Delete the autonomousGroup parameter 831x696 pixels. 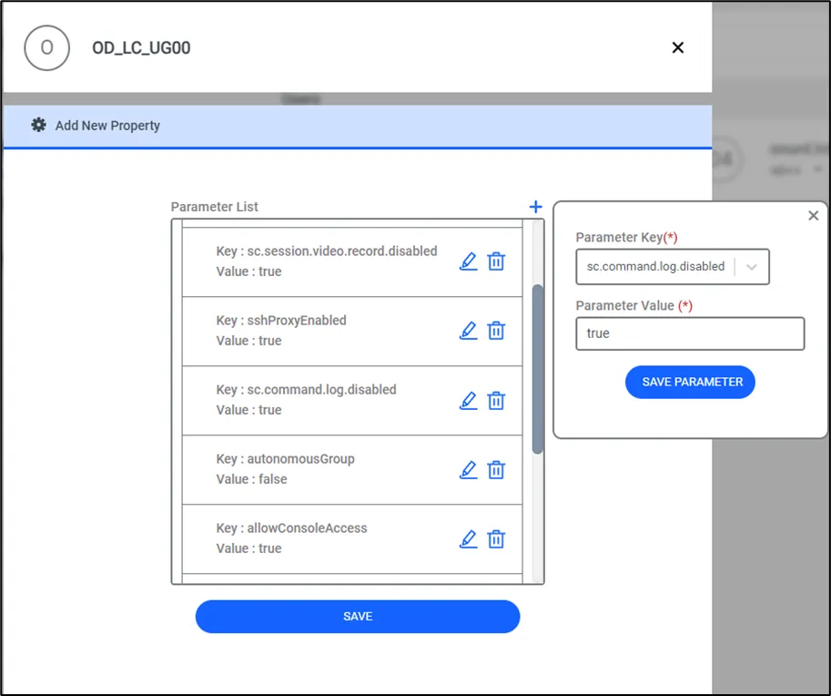(496, 469)
